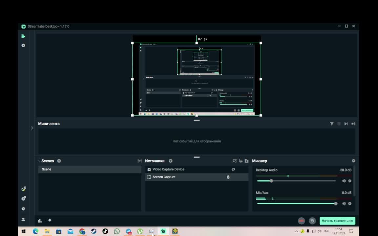Image resolution: width=378 pixels, height=236 pixels.
Task: Click the Screen Capture preview thumbnail
Action: click(x=197, y=79)
